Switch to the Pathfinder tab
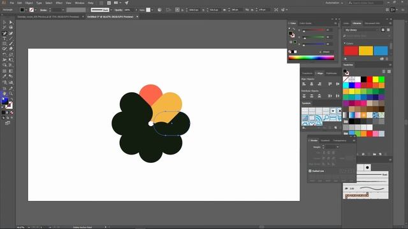Screen dimensions: 408x229 tap(331, 73)
